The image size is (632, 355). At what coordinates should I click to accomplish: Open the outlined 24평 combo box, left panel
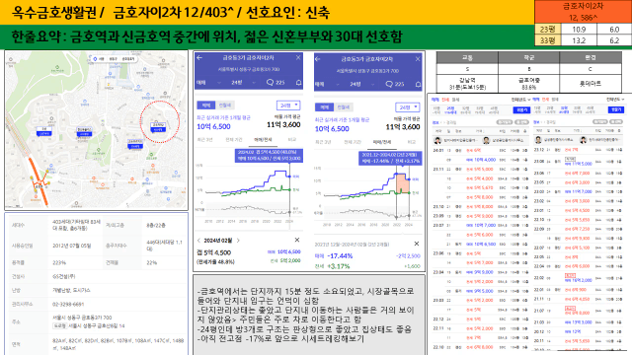tap(288, 106)
